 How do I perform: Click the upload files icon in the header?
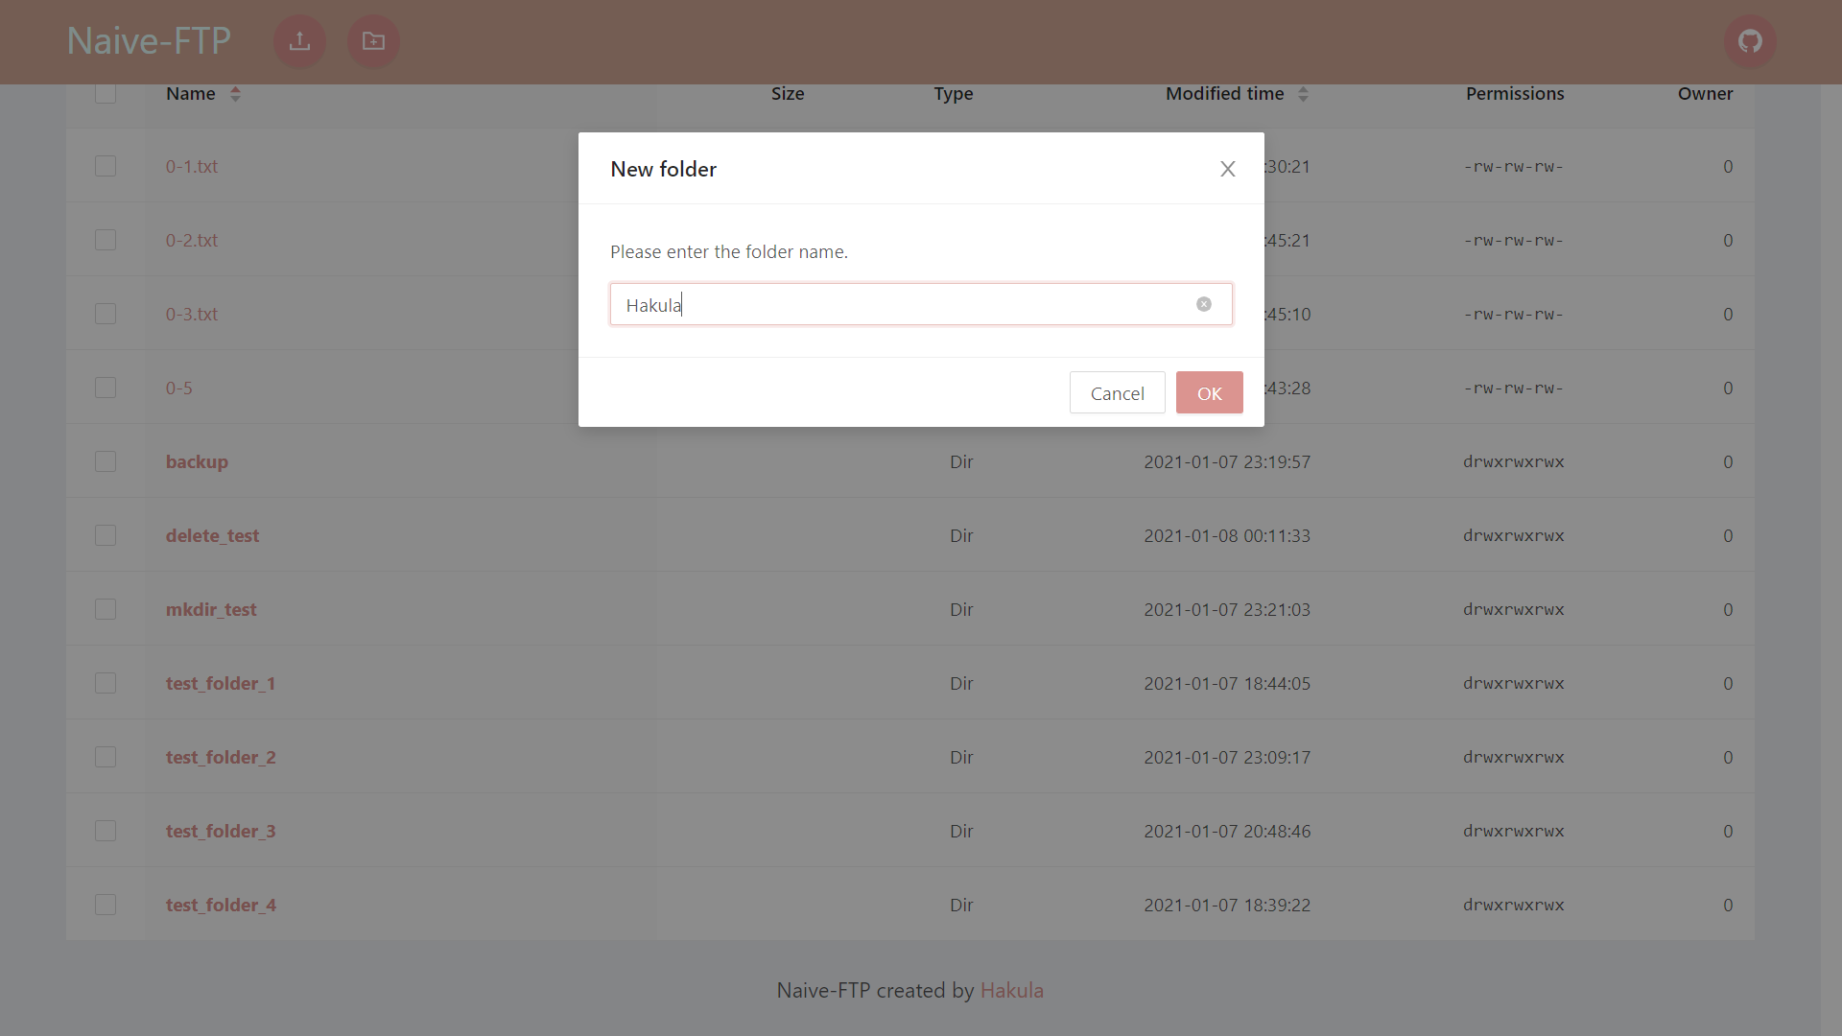pos(298,41)
